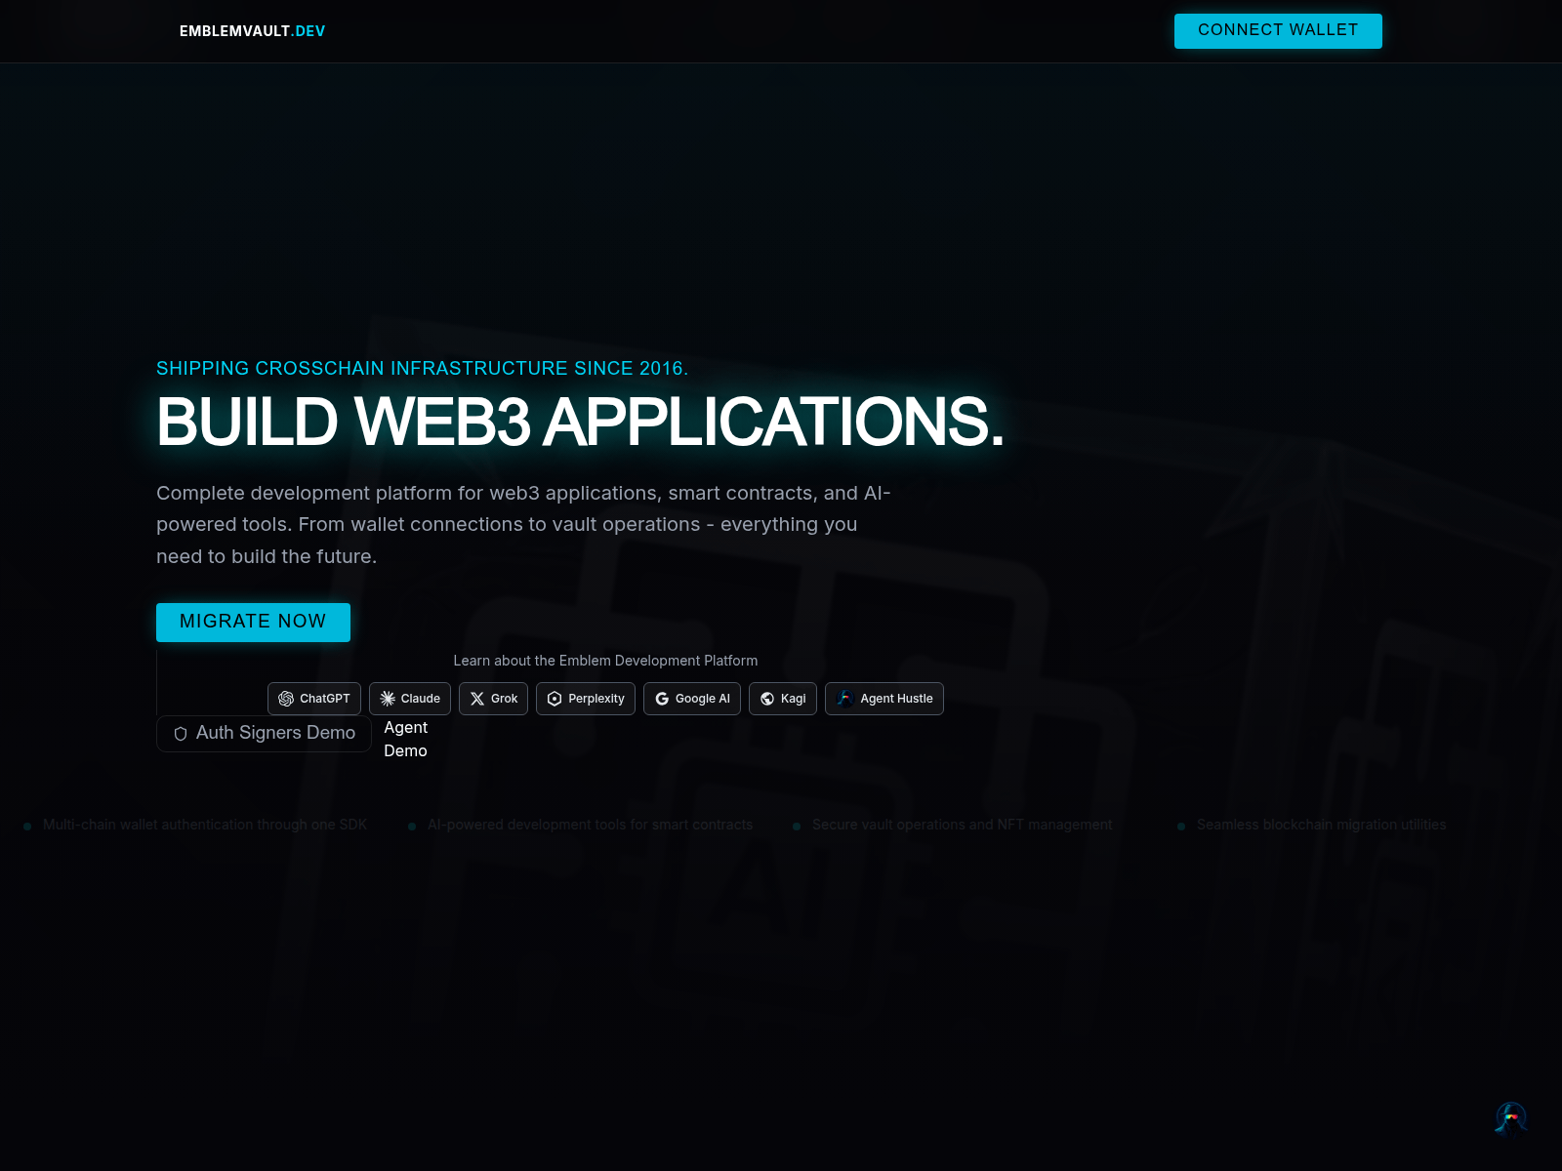Click the 'Shipping crosschain infrastructure' tagline

pyautogui.click(x=422, y=368)
